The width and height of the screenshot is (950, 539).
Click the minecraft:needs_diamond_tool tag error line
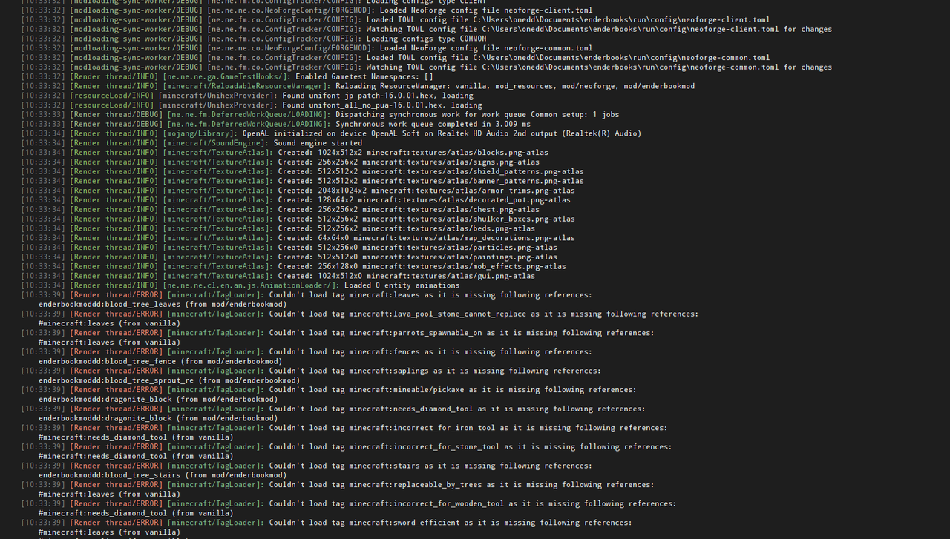(x=333, y=409)
